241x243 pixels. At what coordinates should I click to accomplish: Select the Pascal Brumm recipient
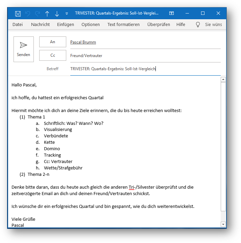click(x=83, y=42)
